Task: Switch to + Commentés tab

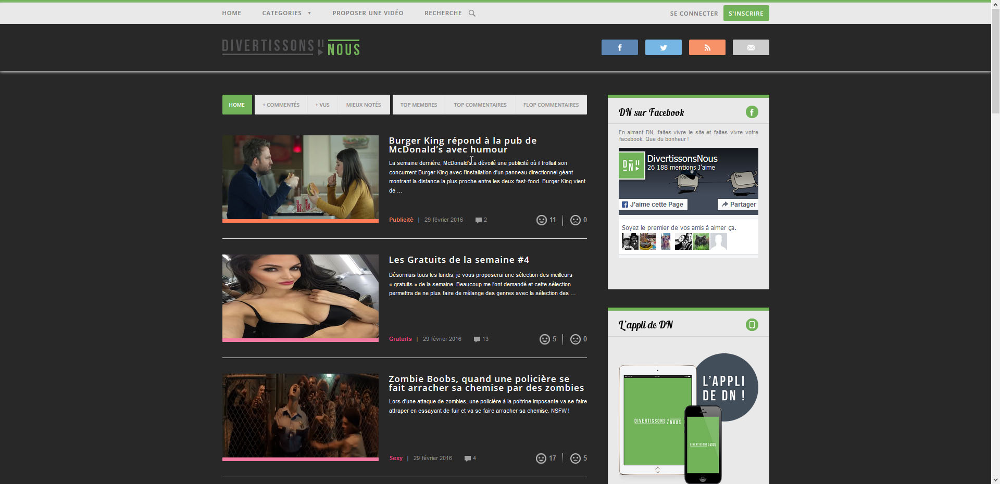Action: 281,105
